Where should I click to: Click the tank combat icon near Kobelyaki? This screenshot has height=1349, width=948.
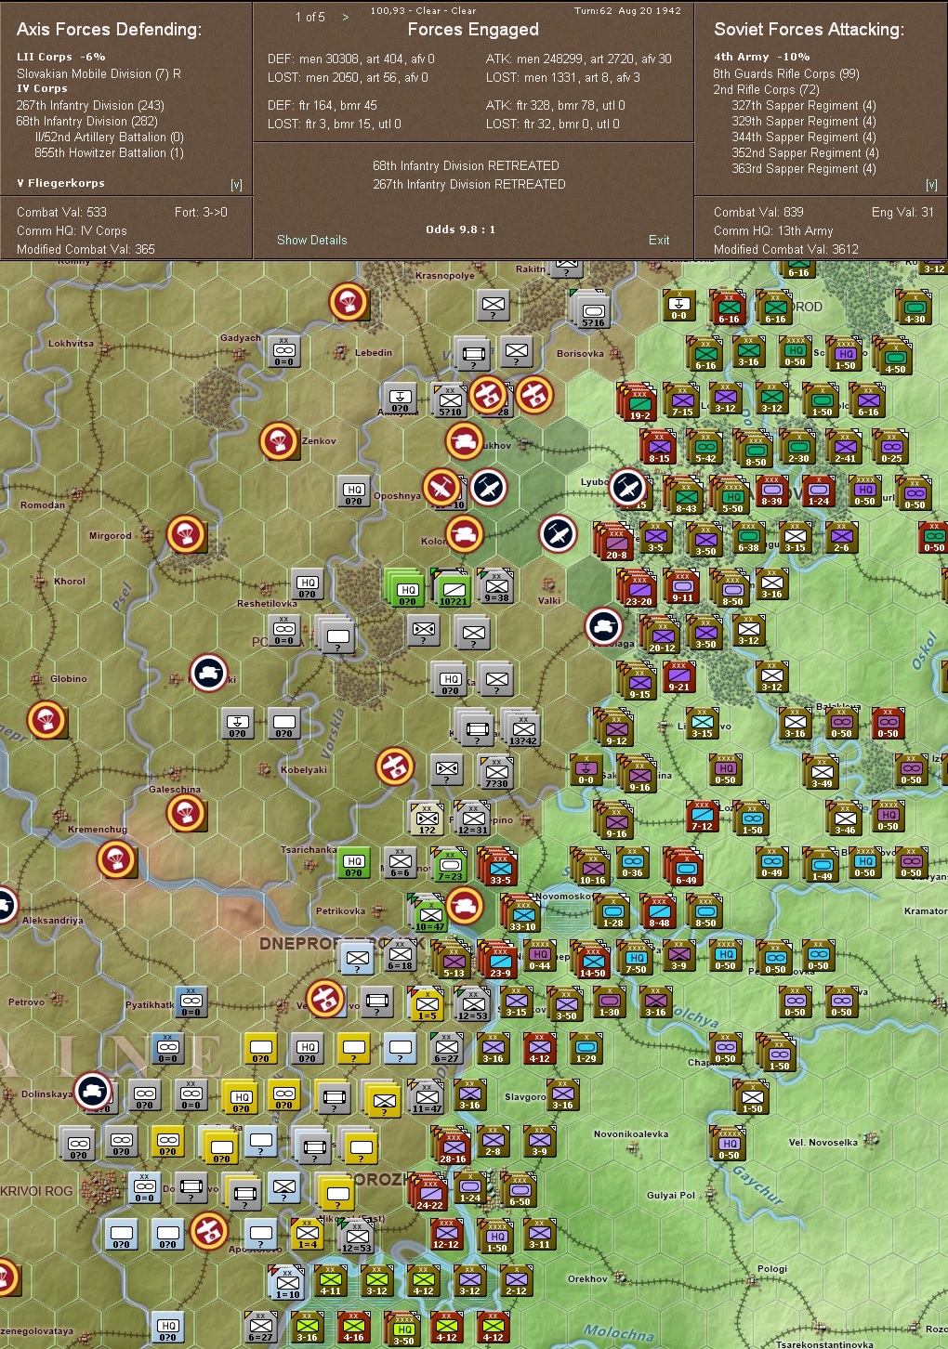click(394, 766)
